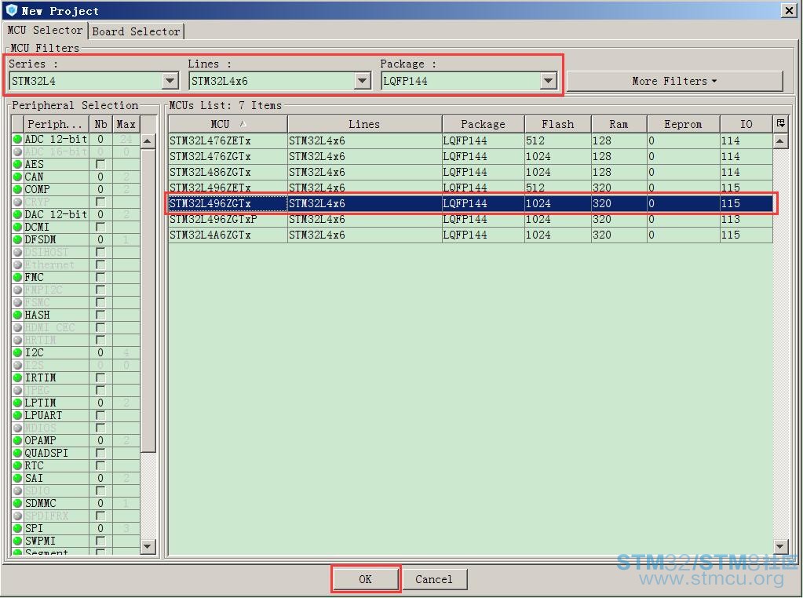Click the green status dot for AES
Viewport: 803px width, 598px height.
17,164
